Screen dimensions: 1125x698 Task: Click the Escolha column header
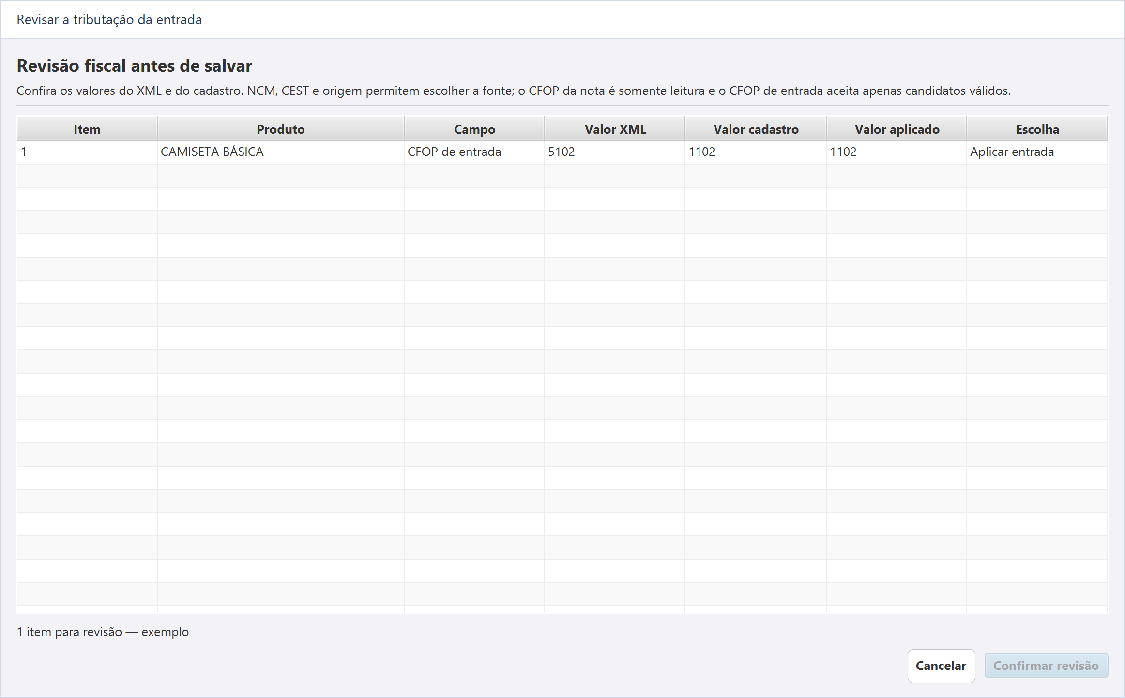(x=1037, y=129)
